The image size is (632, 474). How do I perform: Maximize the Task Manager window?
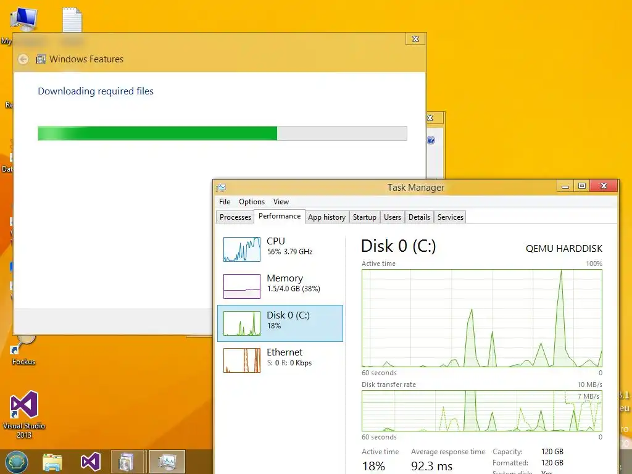[x=581, y=186]
